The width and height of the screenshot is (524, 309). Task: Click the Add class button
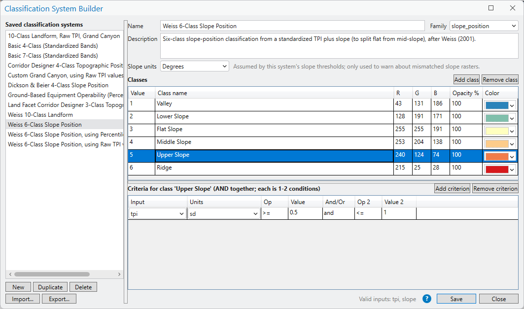click(x=466, y=79)
